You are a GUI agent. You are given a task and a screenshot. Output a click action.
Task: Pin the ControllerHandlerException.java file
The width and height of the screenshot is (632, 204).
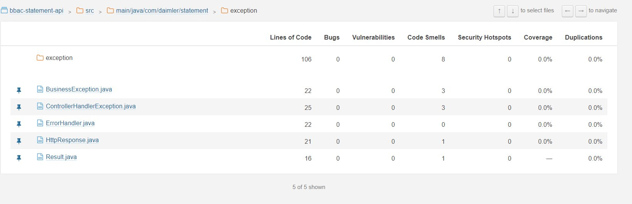19,107
